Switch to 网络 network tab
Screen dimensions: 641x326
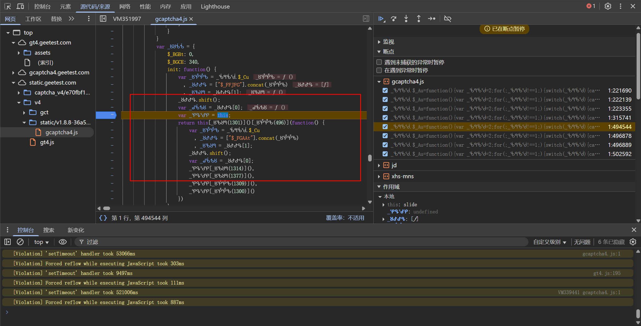[125, 7]
